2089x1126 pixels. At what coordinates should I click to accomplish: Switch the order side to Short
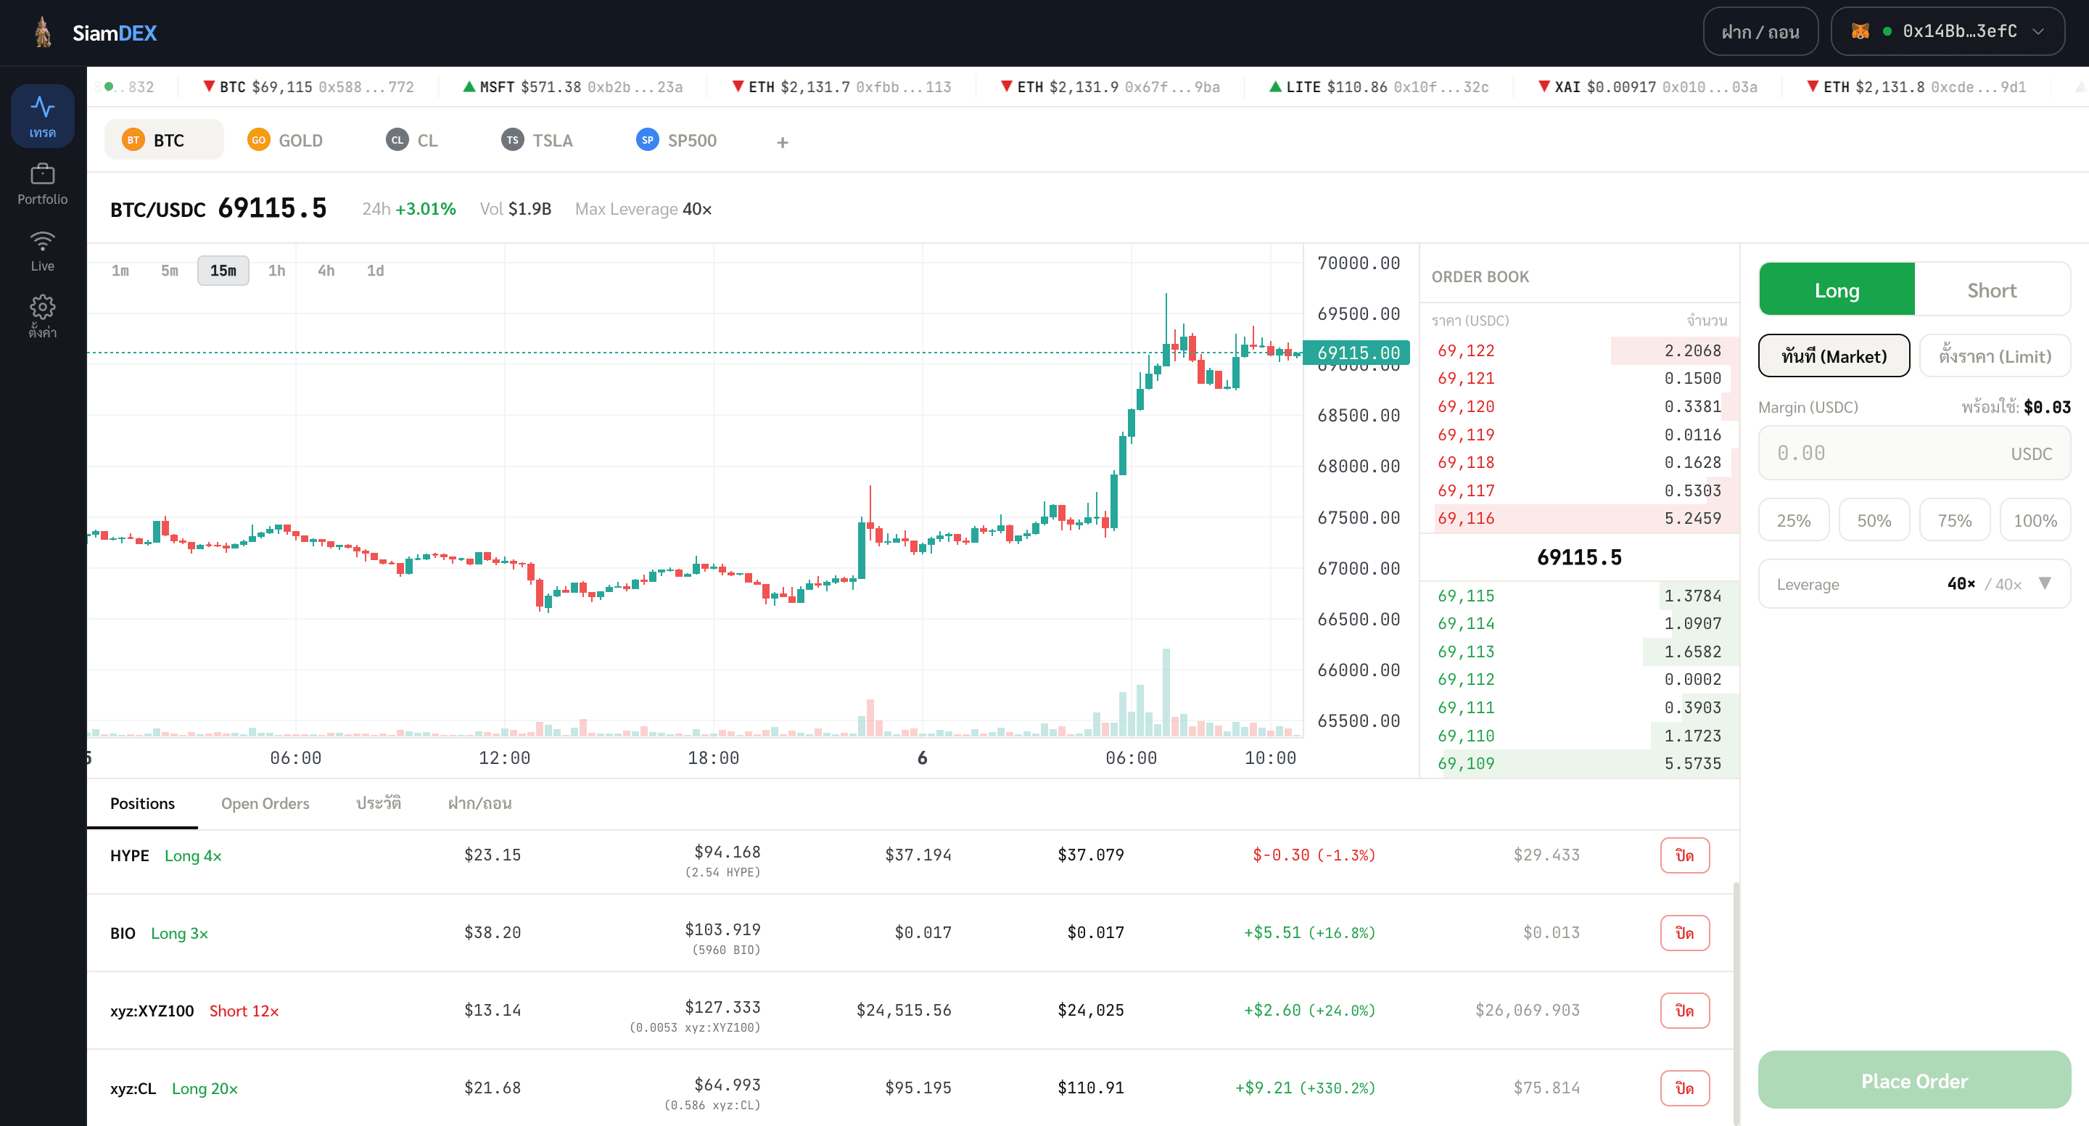1993,289
